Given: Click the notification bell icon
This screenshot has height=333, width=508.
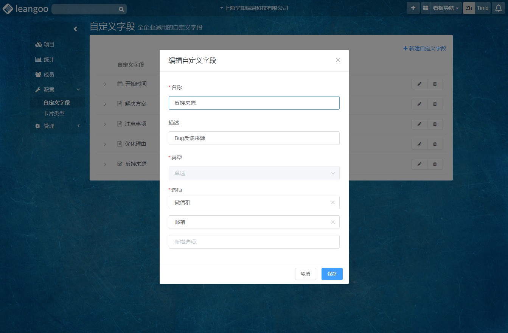Looking at the screenshot, I should coord(499,8).
